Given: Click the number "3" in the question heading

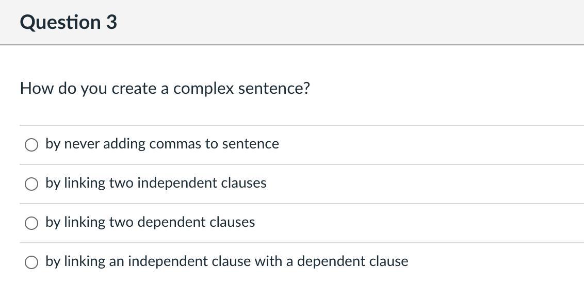Looking at the screenshot, I should tap(111, 22).
